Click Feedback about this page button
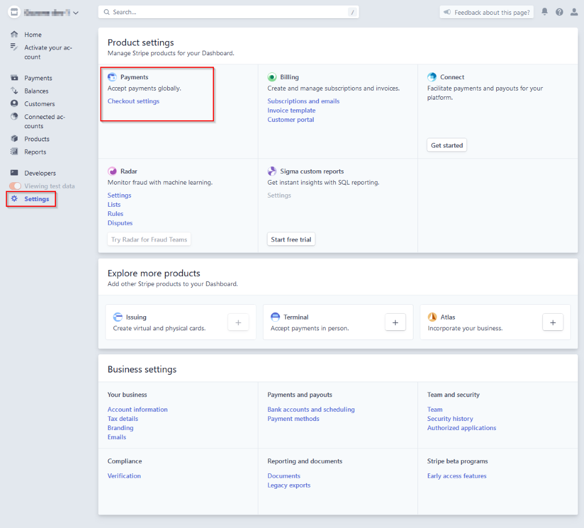This screenshot has width=584, height=528. point(486,13)
